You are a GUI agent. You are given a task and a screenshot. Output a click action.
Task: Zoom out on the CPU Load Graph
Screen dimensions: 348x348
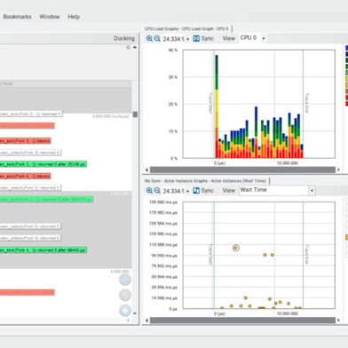[157, 38]
